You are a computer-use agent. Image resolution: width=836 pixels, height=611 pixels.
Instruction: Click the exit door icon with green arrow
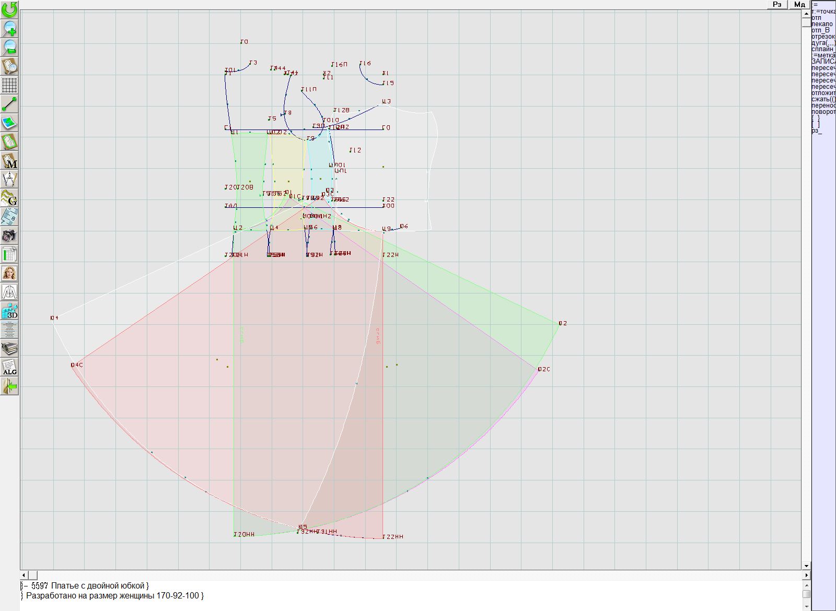click(x=9, y=386)
